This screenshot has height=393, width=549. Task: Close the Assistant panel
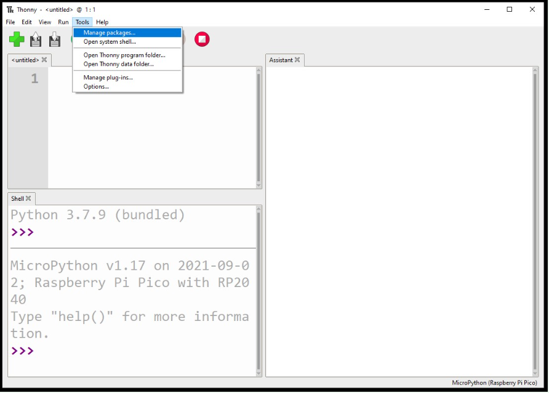298,60
